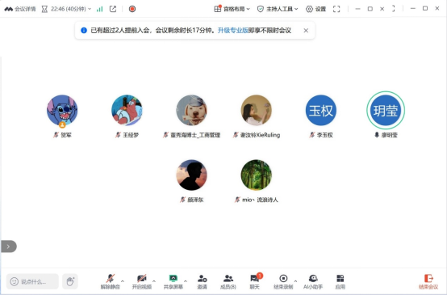This screenshot has width=447, height=295.
Task: Stop recording using the bottom record button
Action: point(283,281)
